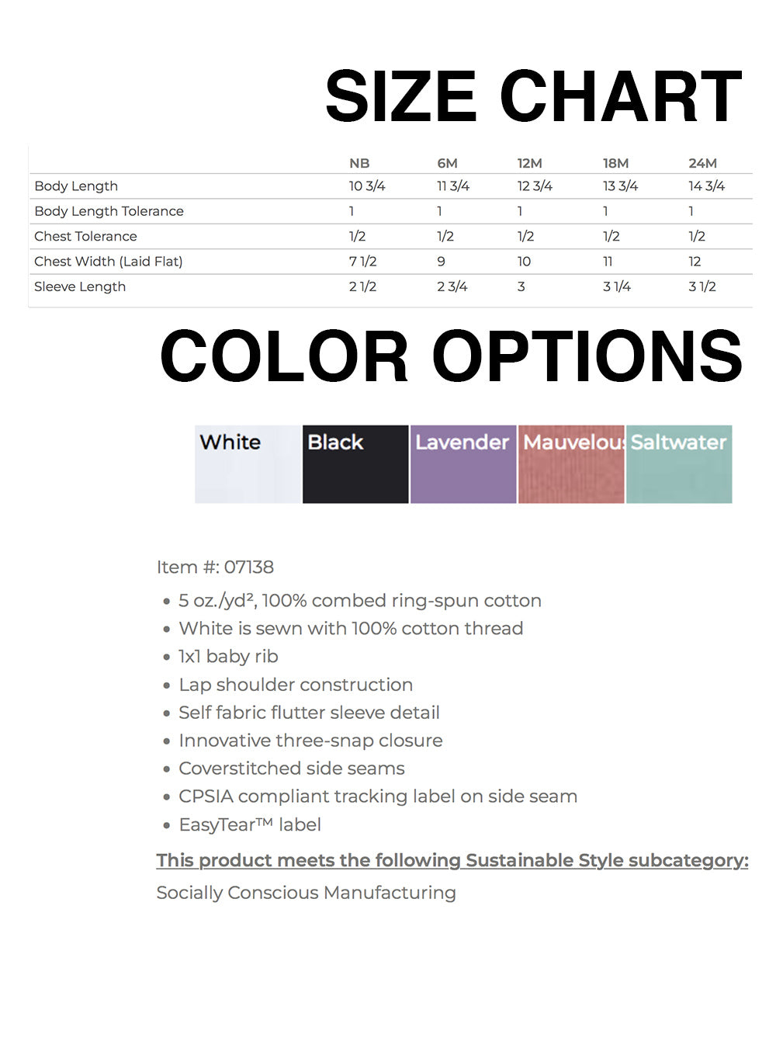
Task: Choose the Black color swatch
Action: pos(355,464)
